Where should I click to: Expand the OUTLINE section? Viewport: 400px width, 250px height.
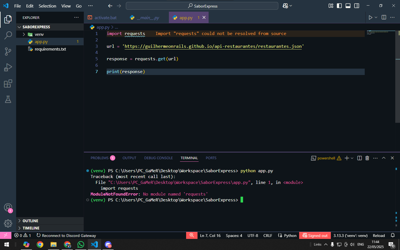(50, 221)
